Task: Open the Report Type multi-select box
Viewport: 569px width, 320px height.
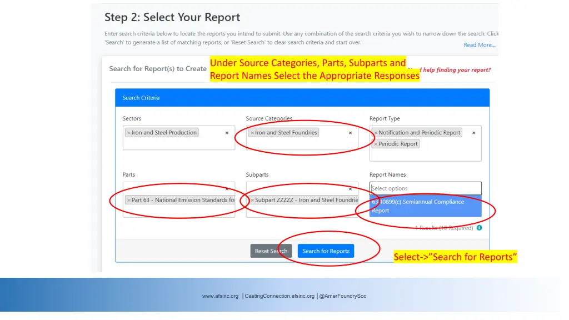Action: tap(425, 143)
